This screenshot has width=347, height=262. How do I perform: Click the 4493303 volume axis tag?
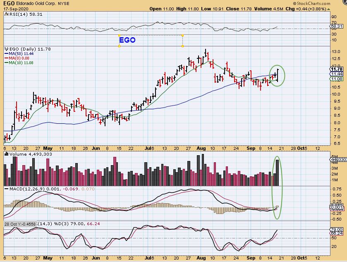[x=339, y=160]
